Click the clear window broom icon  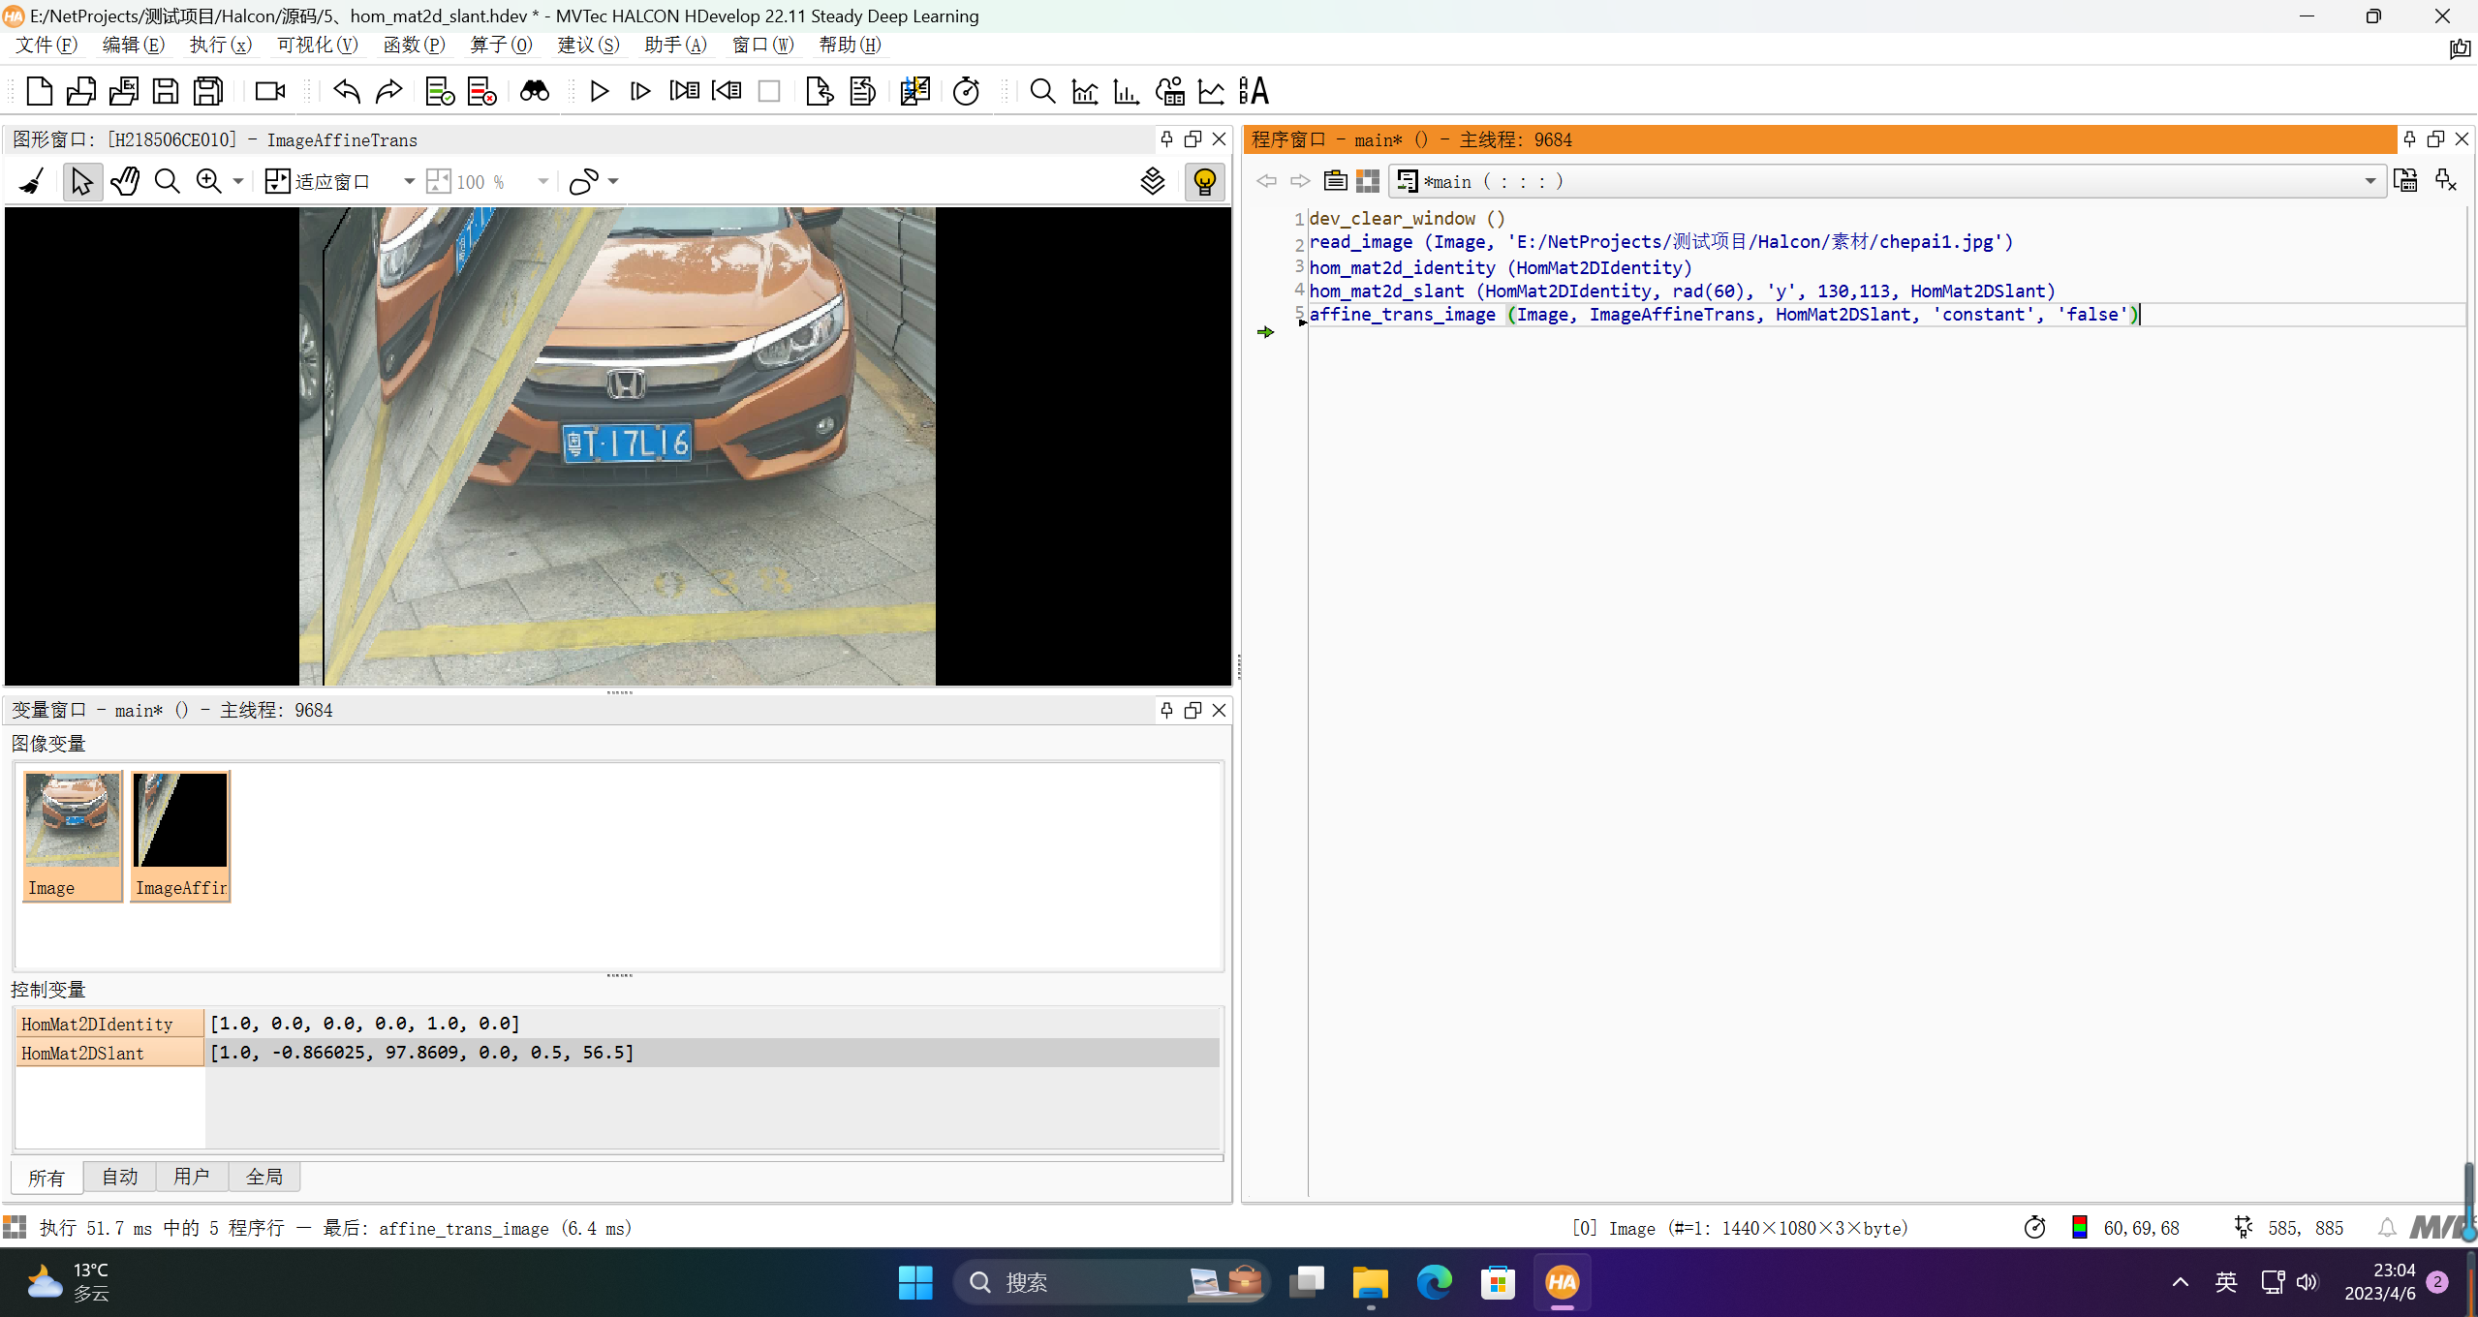(x=32, y=181)
